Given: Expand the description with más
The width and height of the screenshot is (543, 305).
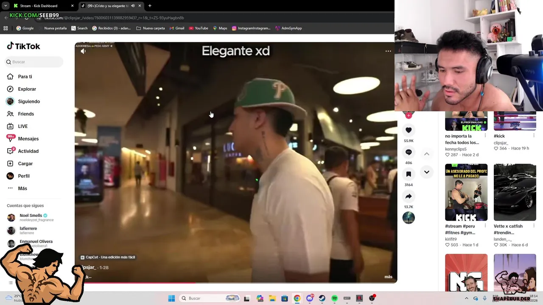Looking at the screenshot, I should [388, 277].
